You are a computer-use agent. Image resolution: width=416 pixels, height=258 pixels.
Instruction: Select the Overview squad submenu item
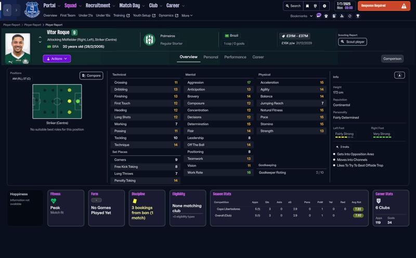click(50, 16)
